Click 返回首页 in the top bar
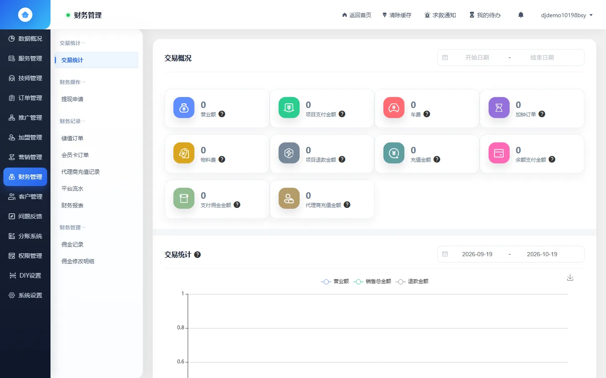 coord(357,15)
